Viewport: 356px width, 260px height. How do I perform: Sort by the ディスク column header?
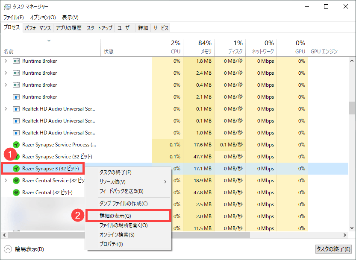click(x=230, y=47)
